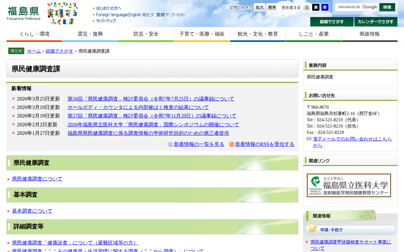Switch page color to 白 (white)
This screenshot has width=404, height=252.
(306, 7)
